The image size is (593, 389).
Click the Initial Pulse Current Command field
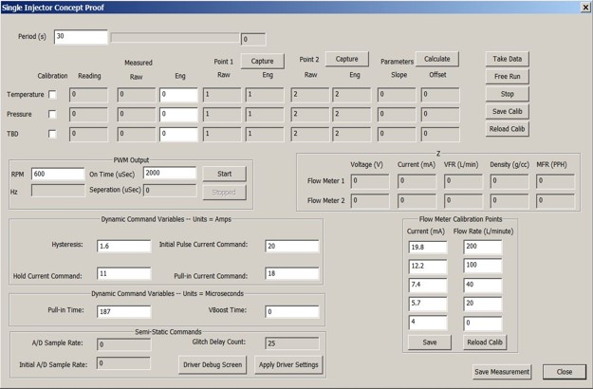pyautogui.click(x=292, y=246)
